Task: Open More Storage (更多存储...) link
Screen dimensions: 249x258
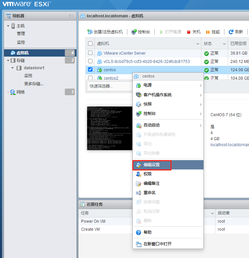Action: (x=34, y=84)
